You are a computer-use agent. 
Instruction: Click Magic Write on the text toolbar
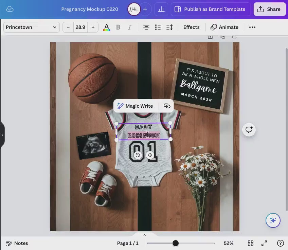coord(135,106)
